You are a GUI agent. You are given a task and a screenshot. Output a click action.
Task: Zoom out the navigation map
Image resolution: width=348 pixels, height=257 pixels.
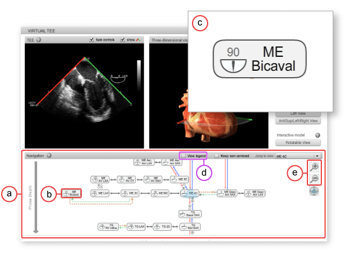tap(314, 179)
